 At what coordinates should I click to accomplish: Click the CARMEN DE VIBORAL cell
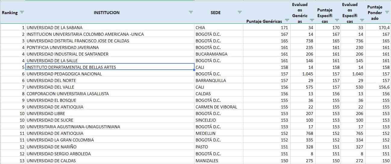click(216, 107)
